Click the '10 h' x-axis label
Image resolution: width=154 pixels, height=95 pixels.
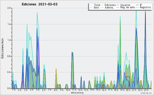[x=68, y=90]
